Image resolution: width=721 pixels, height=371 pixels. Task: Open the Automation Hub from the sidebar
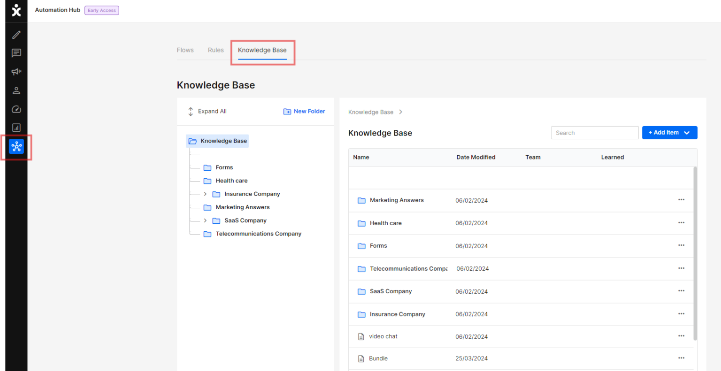[16, 146]
